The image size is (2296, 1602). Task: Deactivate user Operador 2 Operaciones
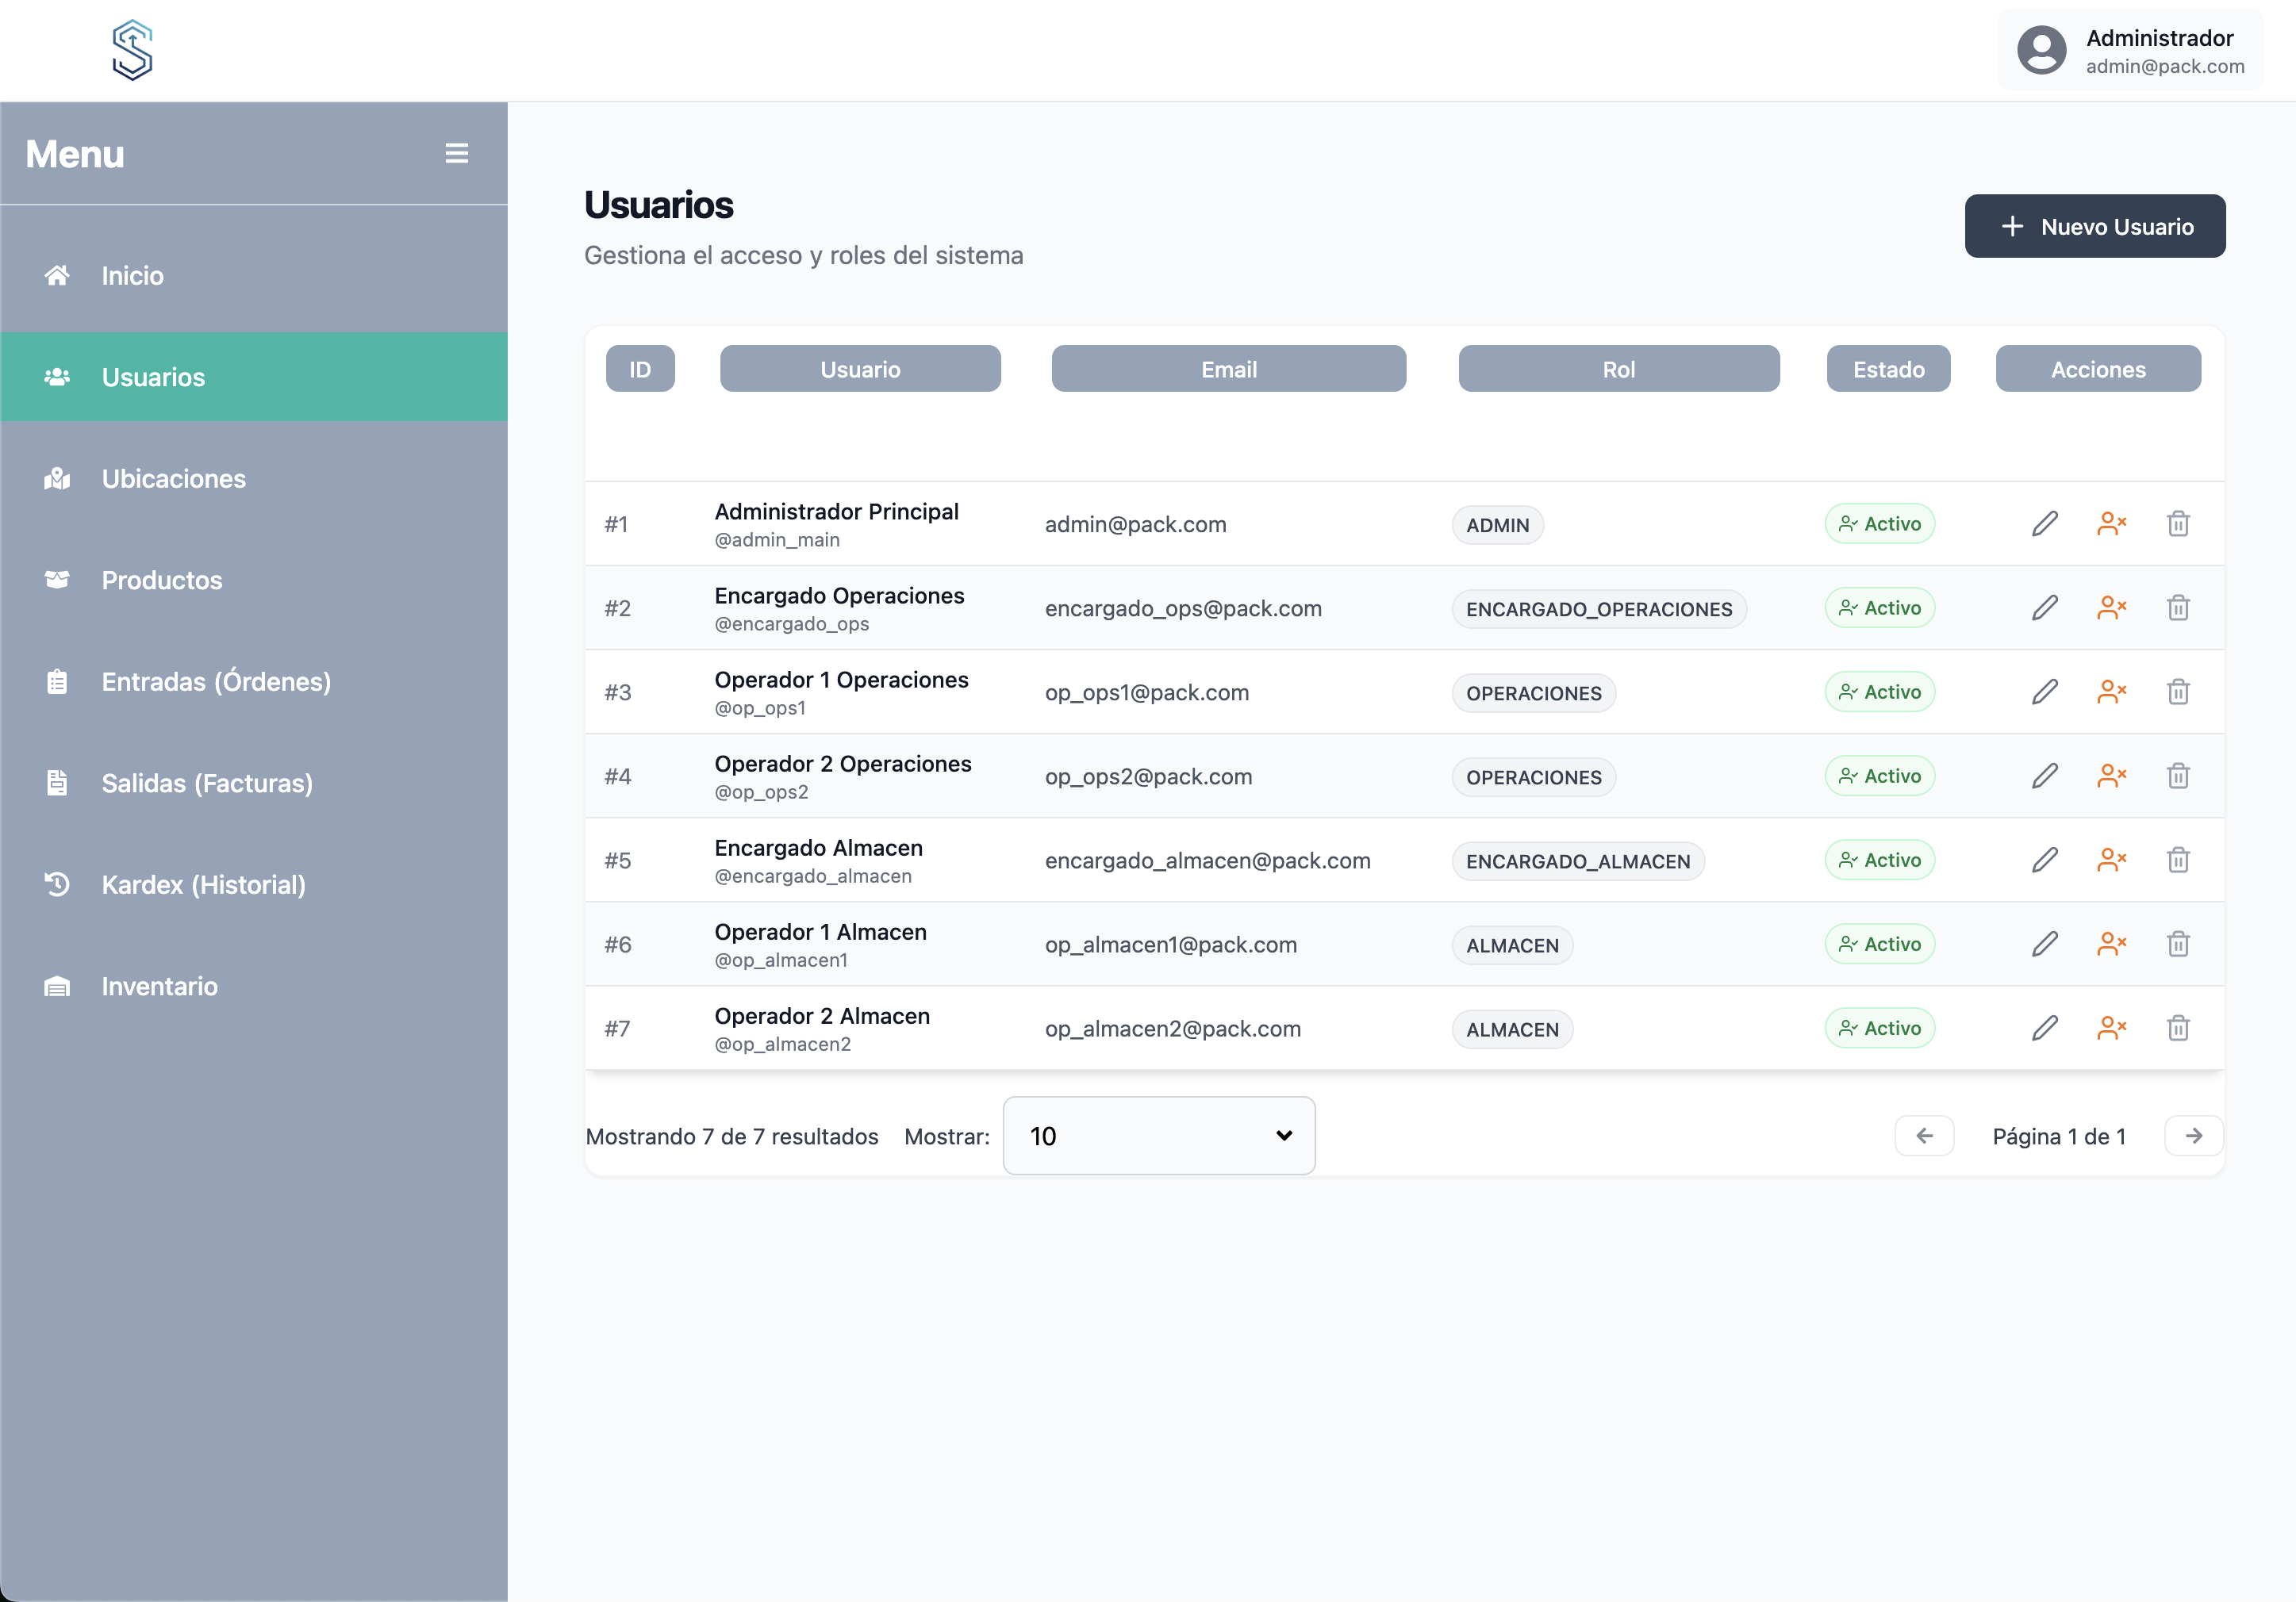coord(2111,776)
